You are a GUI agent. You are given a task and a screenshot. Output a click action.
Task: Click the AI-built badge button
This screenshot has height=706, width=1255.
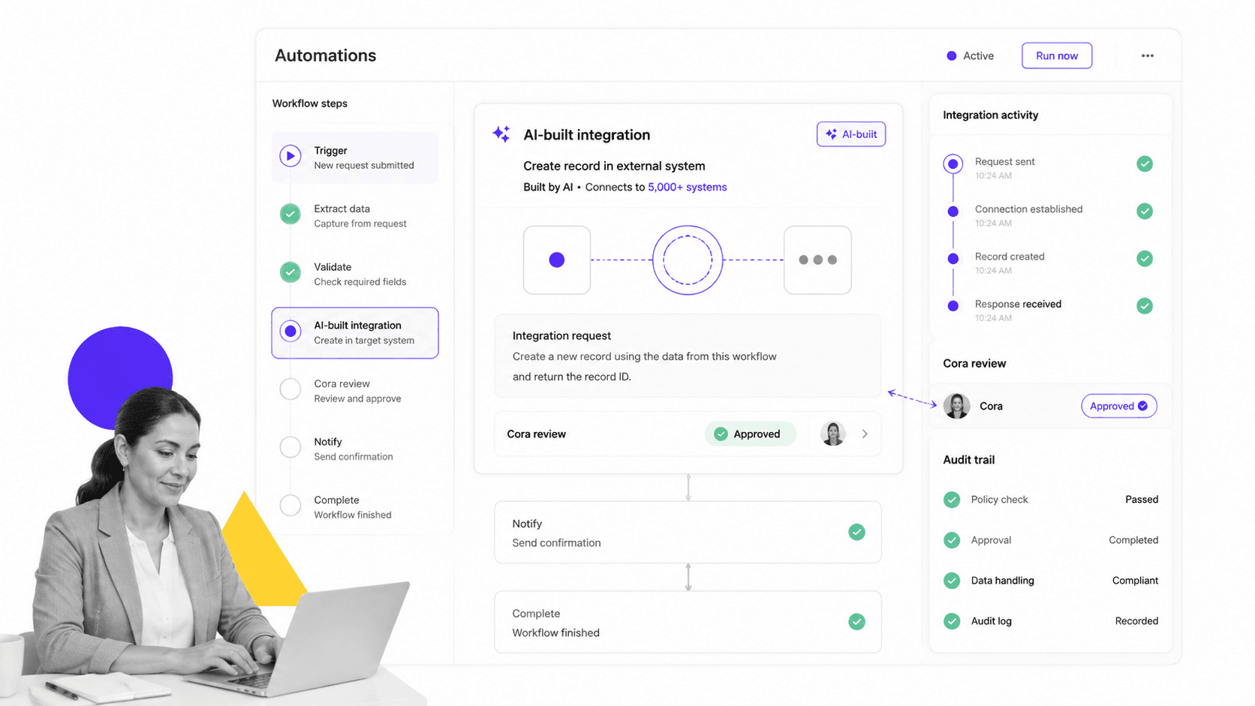tap(851, 134)
